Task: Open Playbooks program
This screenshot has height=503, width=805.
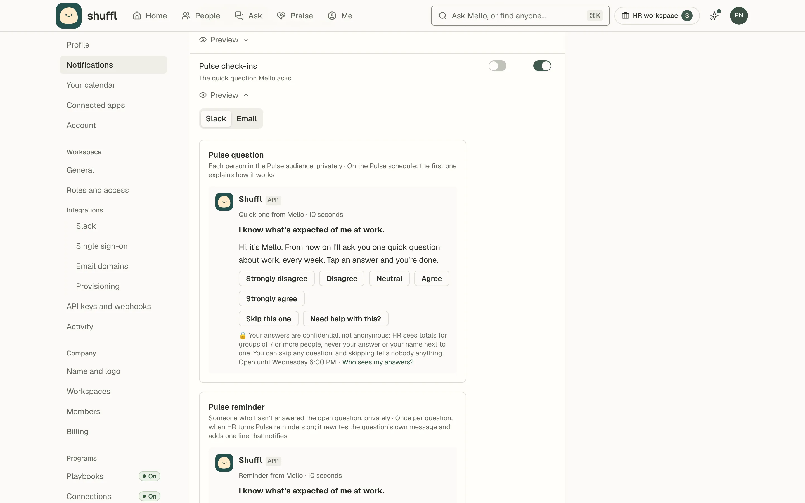Action: click(x=113, y=476)
